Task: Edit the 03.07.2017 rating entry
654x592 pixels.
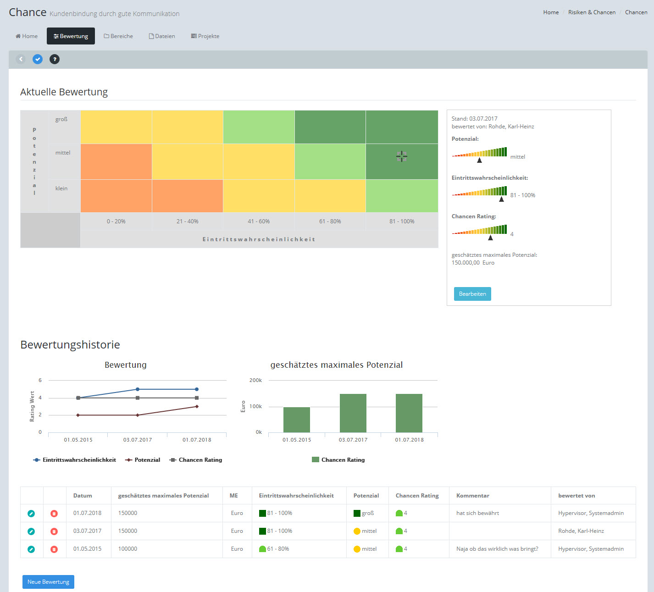Action: click(x=31, y=531)
